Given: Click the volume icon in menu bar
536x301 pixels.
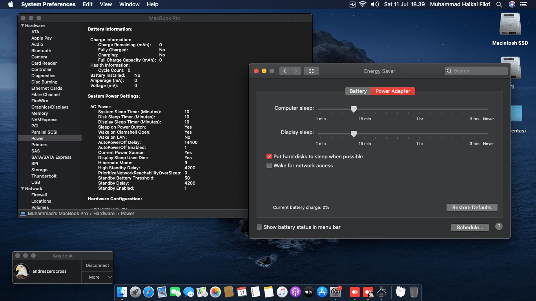Looking at the screenshot, I should click(374, 4).
